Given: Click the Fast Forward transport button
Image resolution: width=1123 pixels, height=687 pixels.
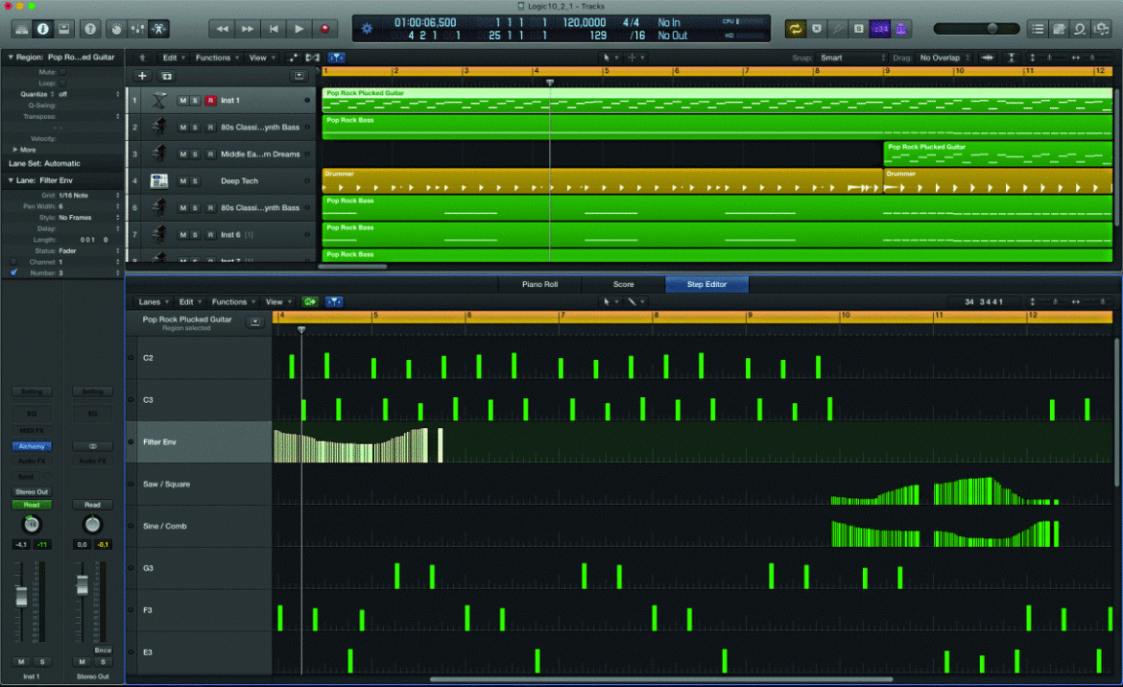Looking at the screenshot, I should coord(247,29).
